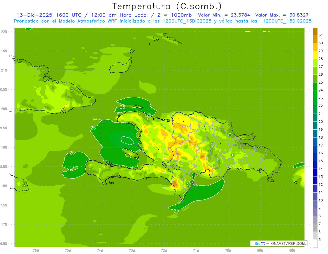Click the 17N latitude axis label

click(4, 224)
